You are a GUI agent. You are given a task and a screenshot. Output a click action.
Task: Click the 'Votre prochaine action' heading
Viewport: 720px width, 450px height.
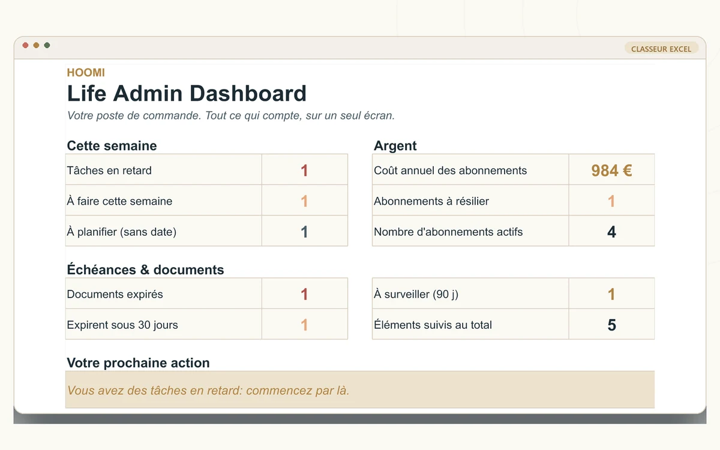point(138,363)
